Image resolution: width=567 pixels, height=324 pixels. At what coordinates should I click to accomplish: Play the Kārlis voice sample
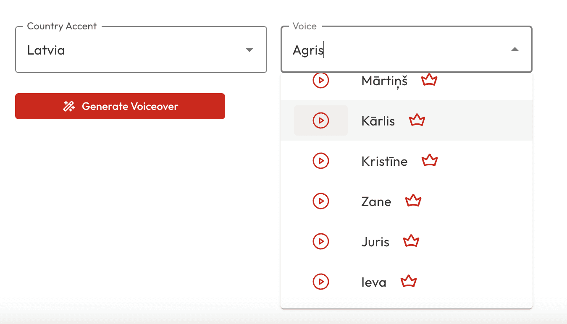point(321,120)
